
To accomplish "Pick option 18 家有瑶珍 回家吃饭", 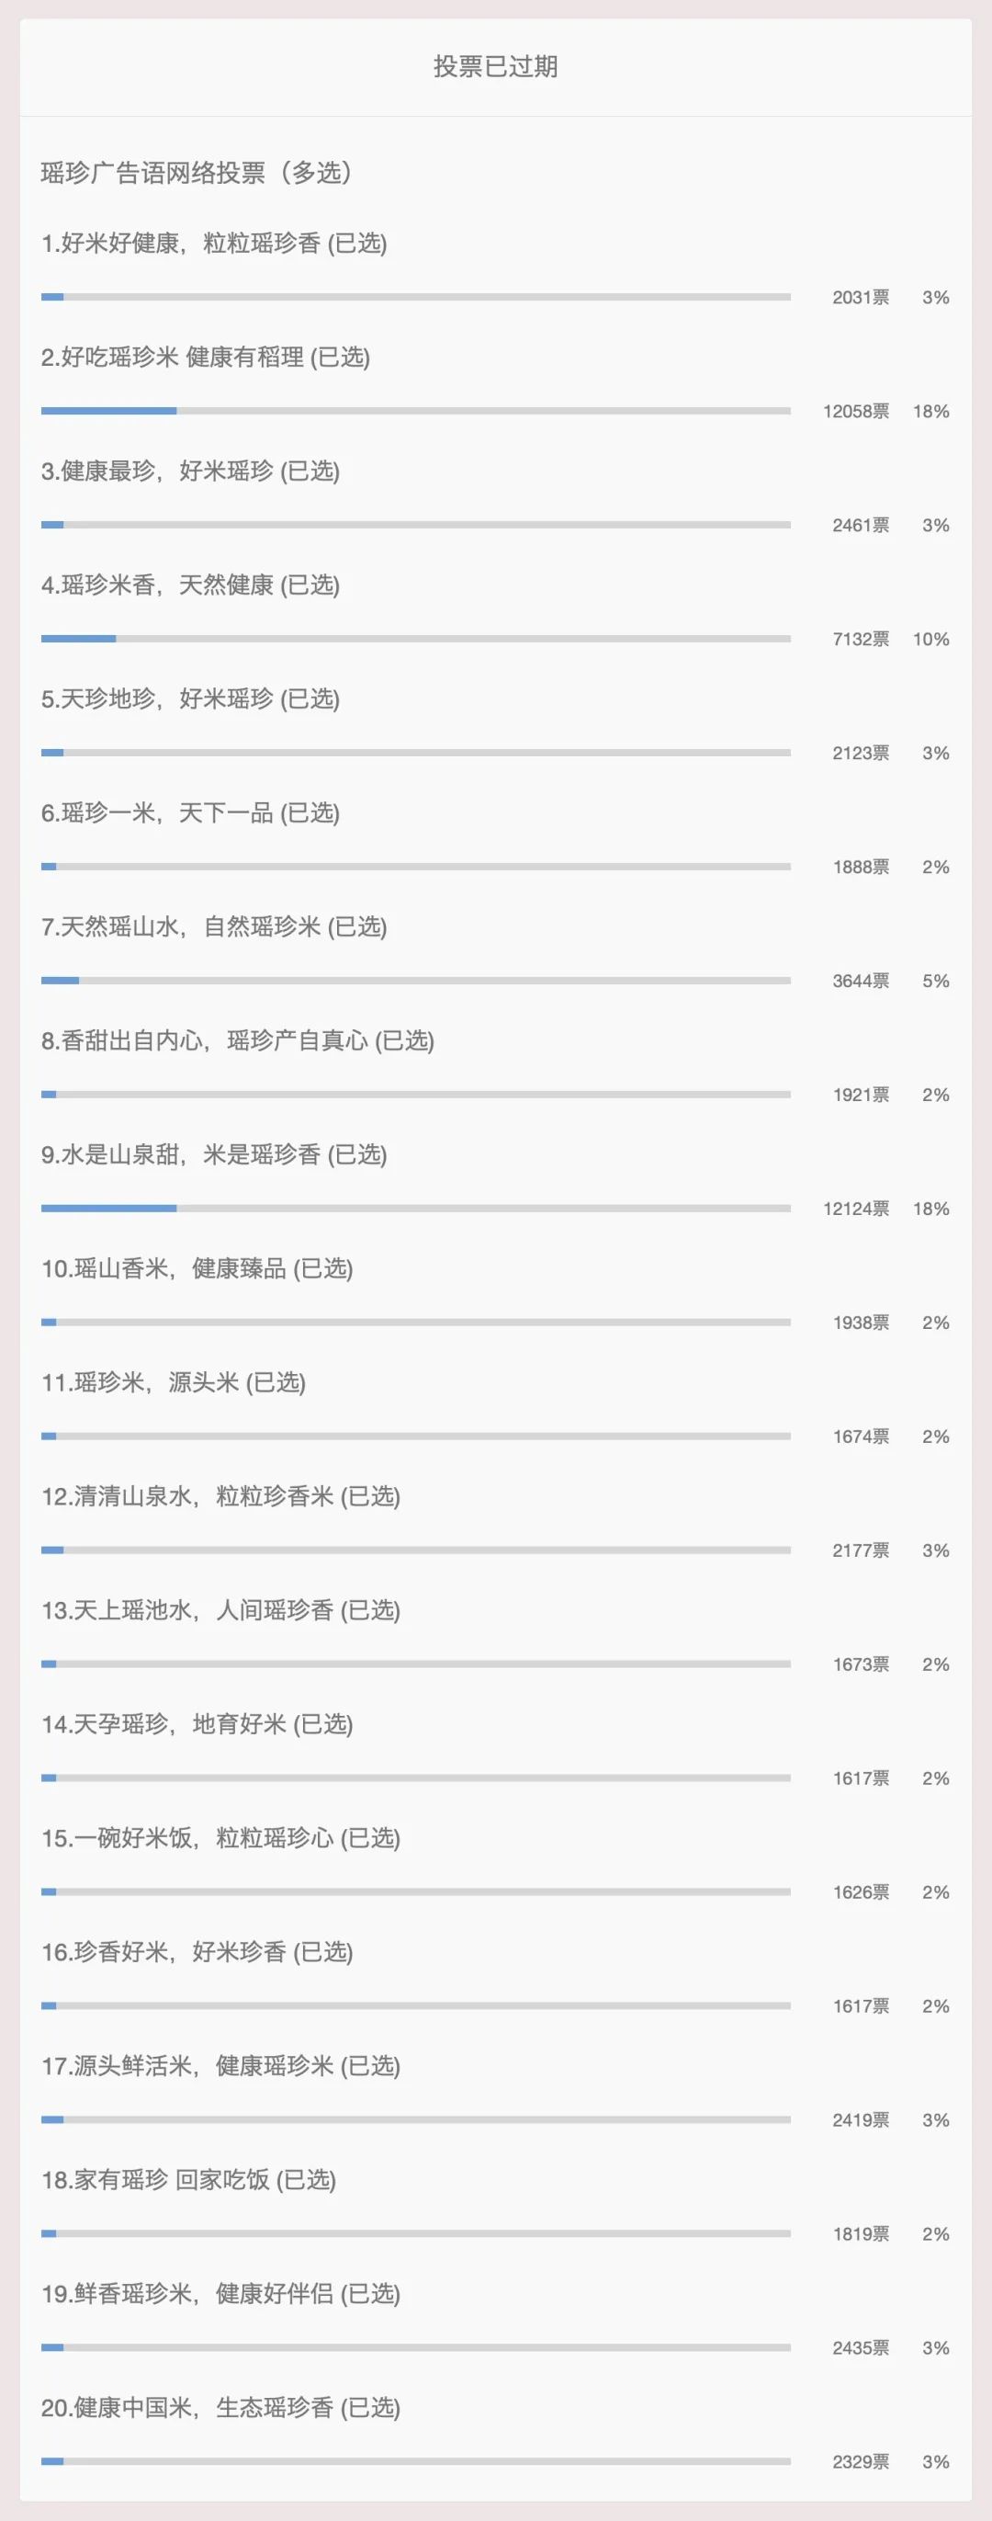I will pyautogui.click(x=189, y=2180).
